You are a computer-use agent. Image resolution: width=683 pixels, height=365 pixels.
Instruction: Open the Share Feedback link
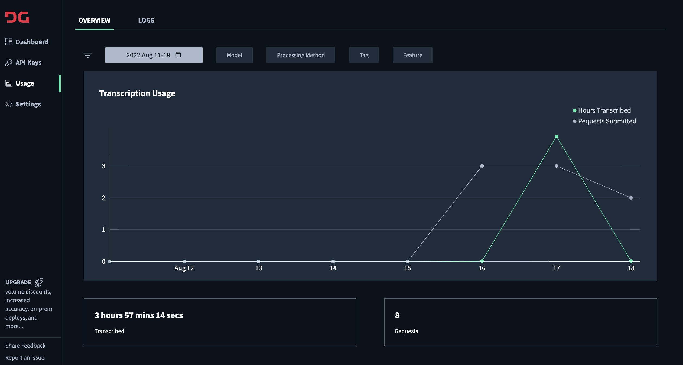click(25, 346)
